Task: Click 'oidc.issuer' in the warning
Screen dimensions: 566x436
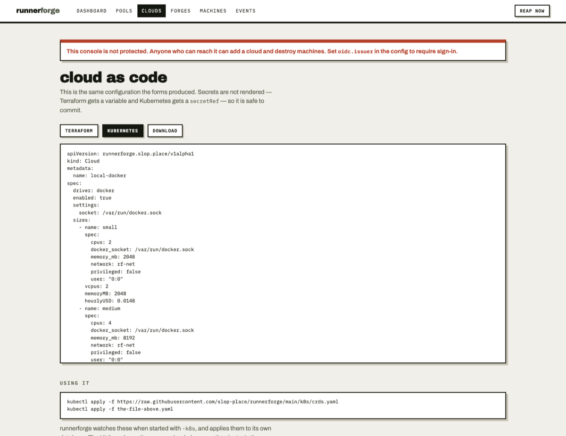Action: point(355,51)
